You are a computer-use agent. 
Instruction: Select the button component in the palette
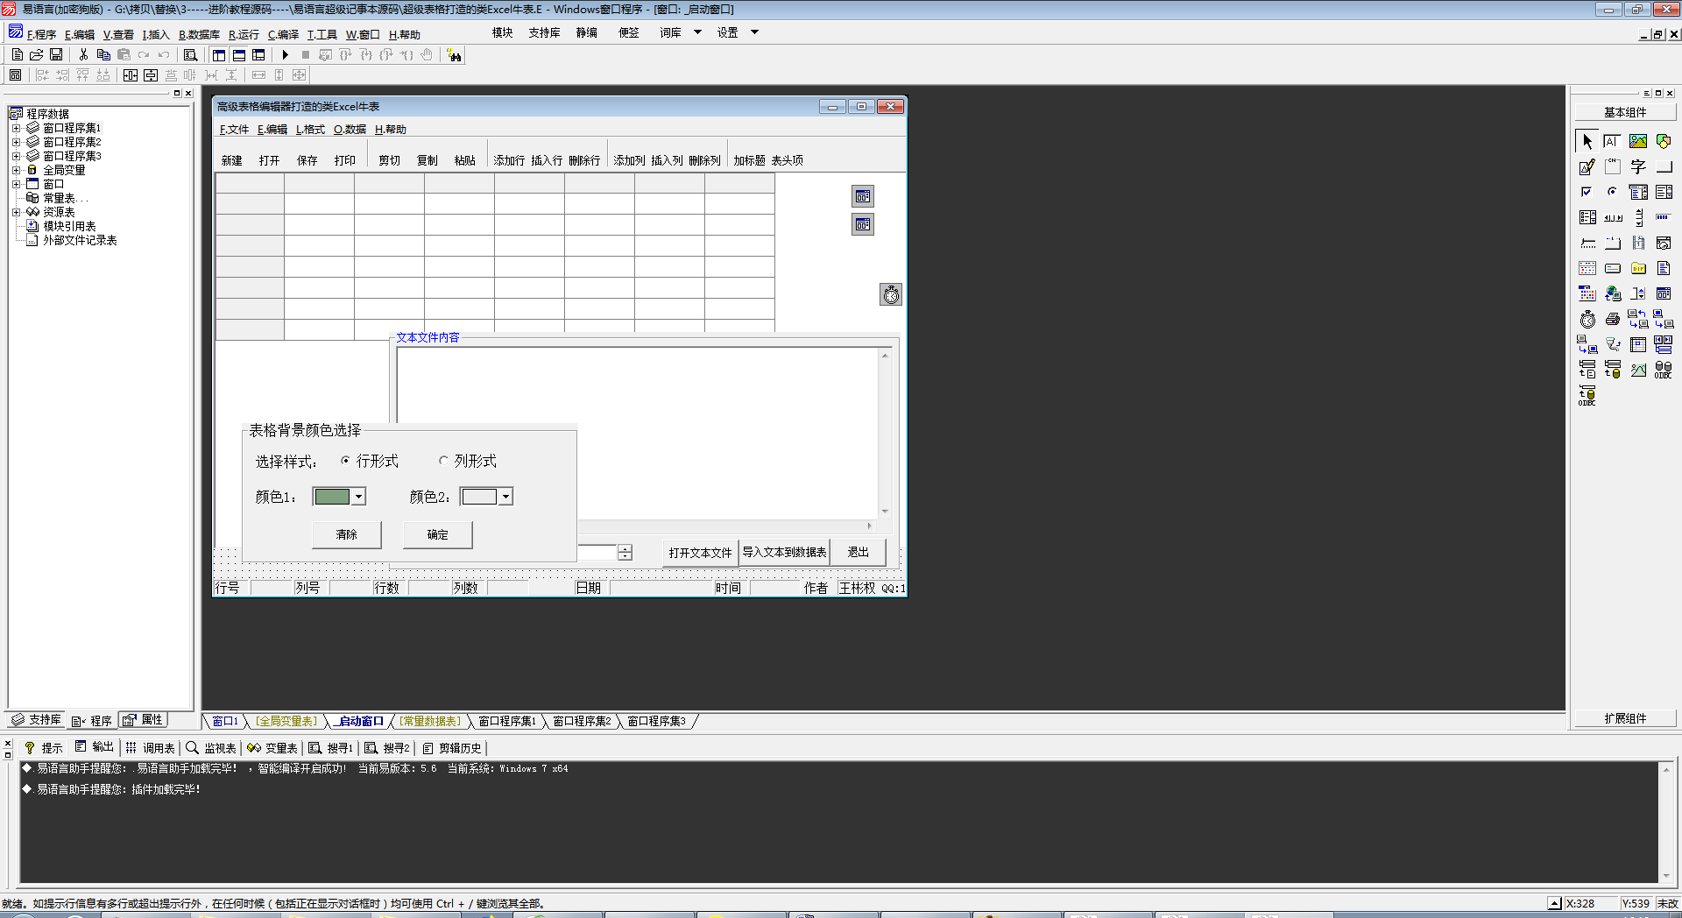tap(1664, 166)
